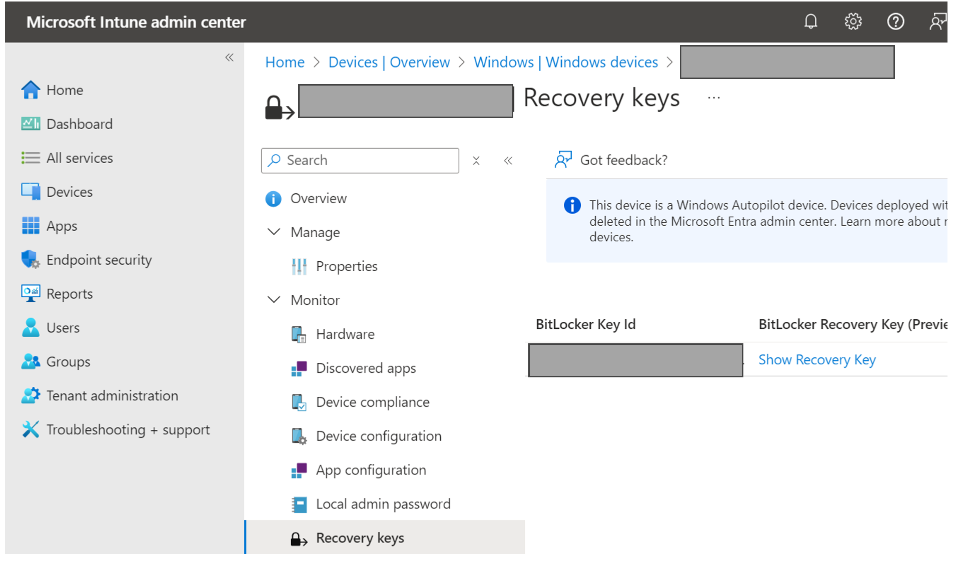Viewport: 965px width, 565px height.
Task: Click the BitLocker Key Id column header
Action: pyautogui.click(x=585, y=324)
